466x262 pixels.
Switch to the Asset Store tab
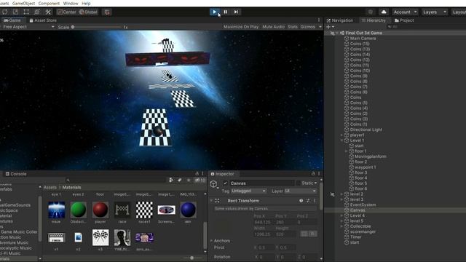pyautogui.click(x=43, y=20)
